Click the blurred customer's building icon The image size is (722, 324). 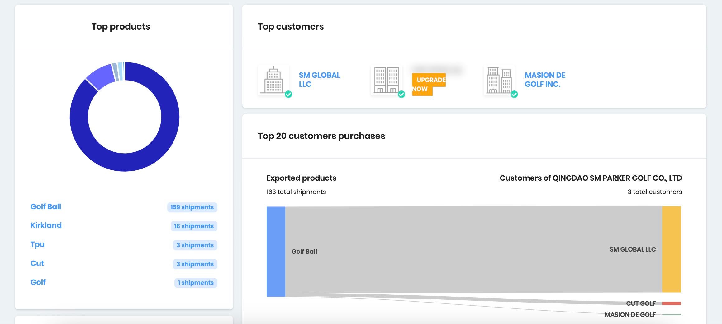(387, 80)
